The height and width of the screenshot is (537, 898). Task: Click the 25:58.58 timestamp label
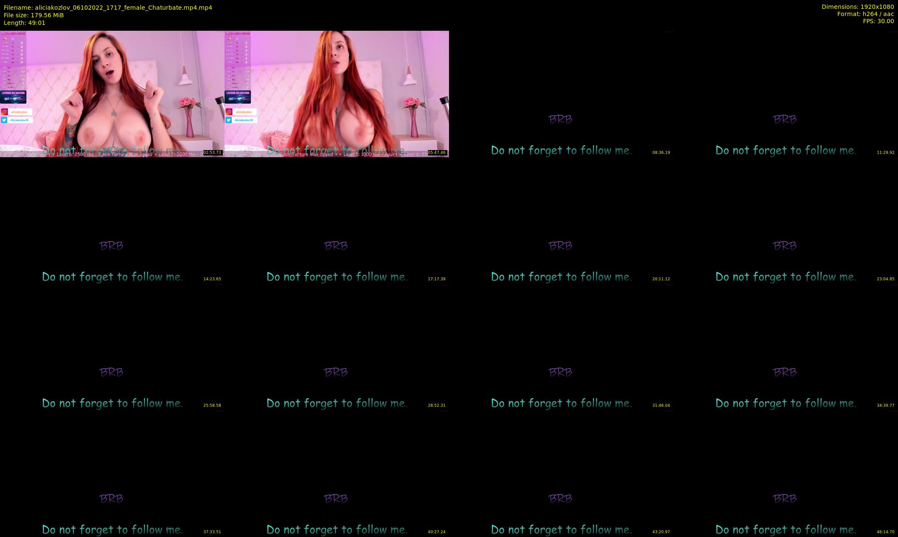[x=212, y=405]
